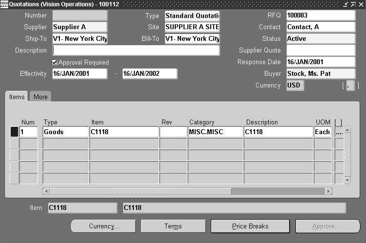Open the Terms button
The width and height of the screenshot is (366, 243).
coord(173,226)
